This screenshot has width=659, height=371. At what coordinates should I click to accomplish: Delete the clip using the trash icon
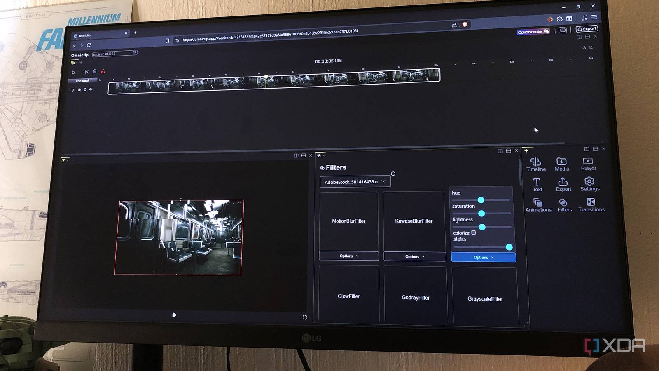(x=94, y=71)
